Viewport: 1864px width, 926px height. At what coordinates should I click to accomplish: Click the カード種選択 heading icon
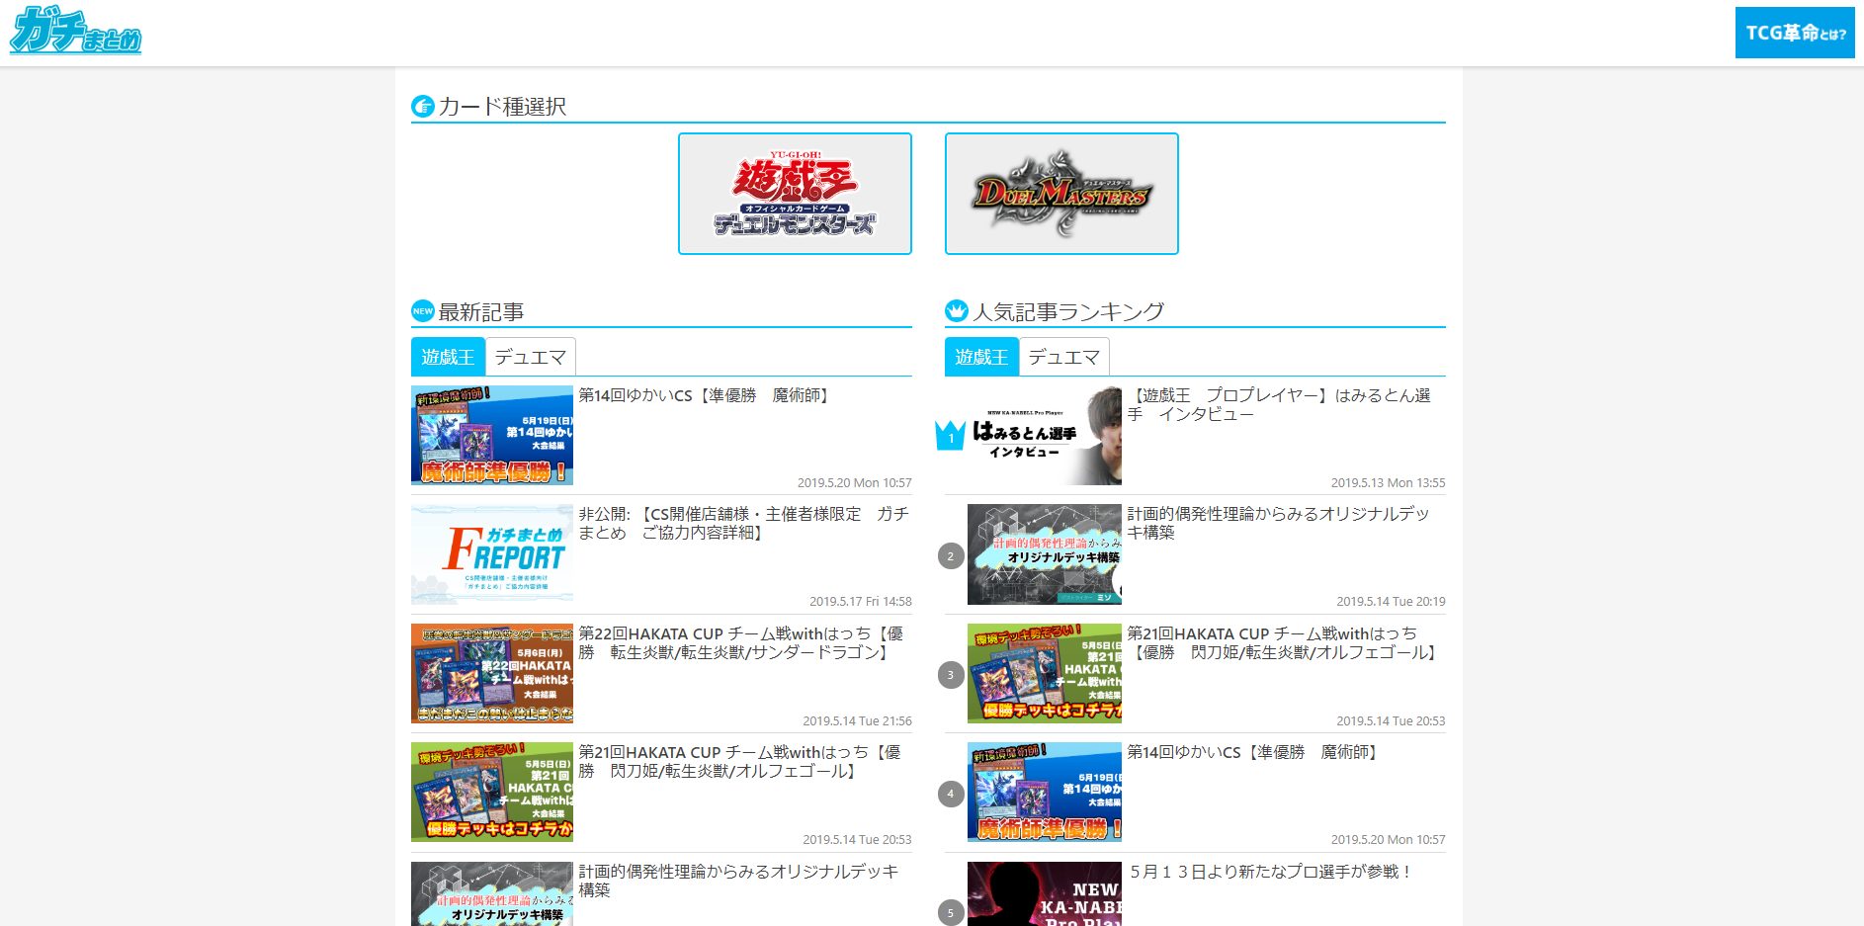click(423, 106)
